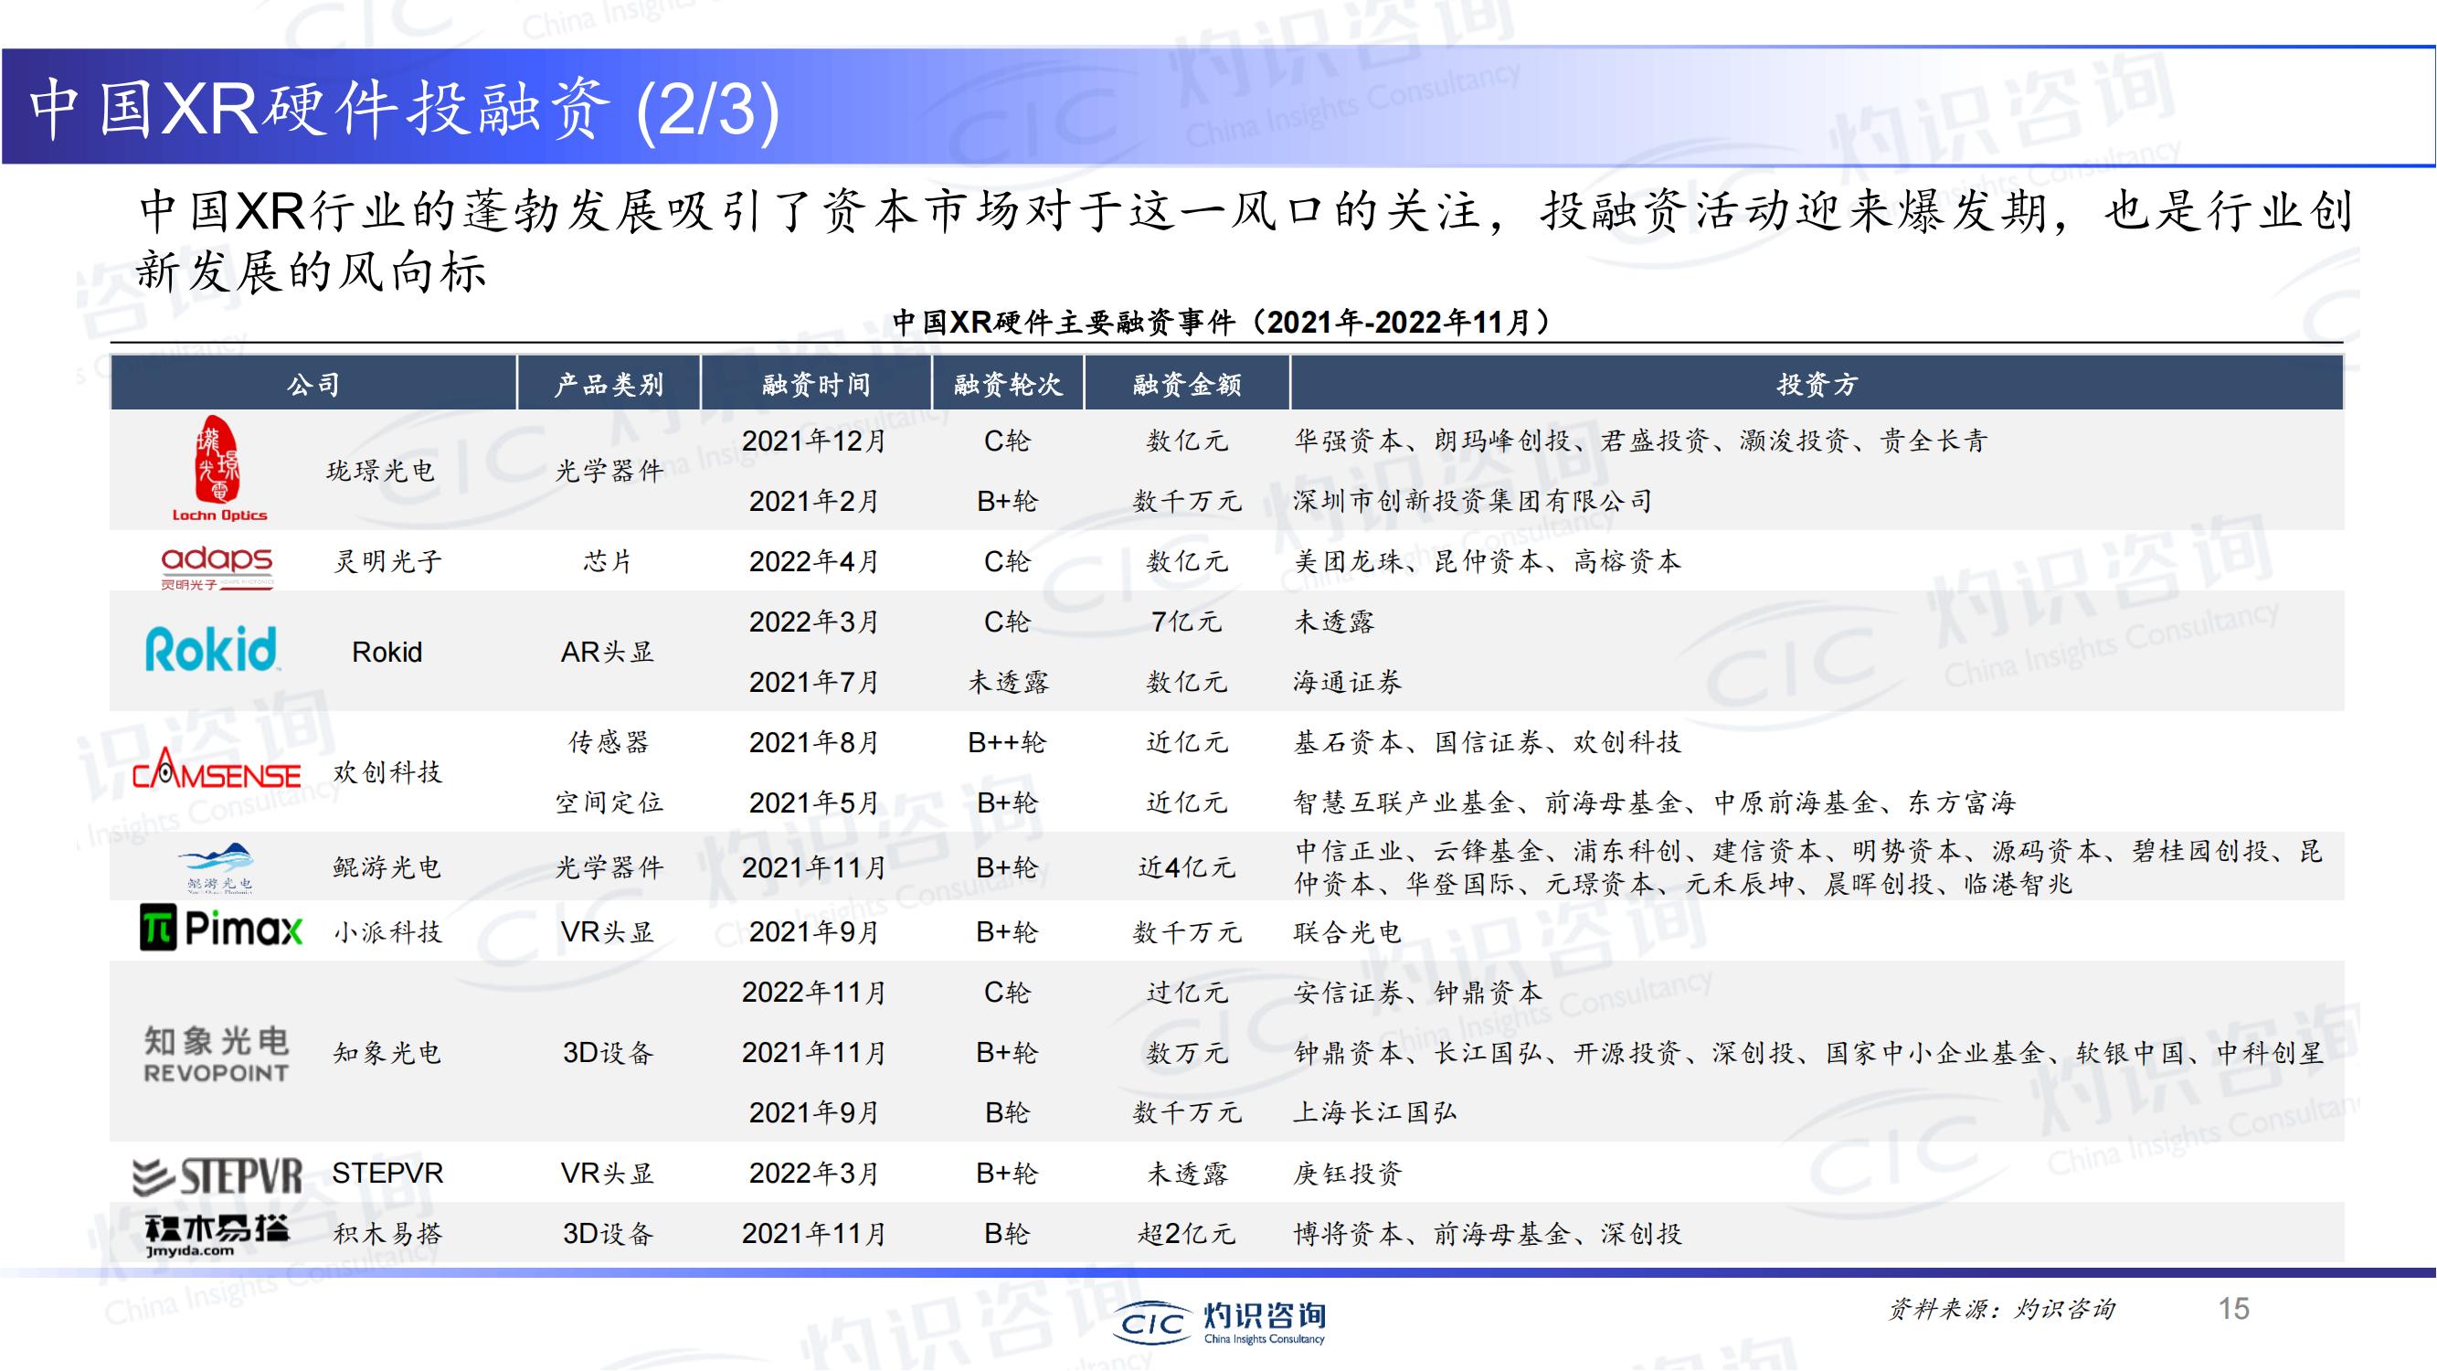This screenshot has height=1371, width=2437.
Task: Click the 鲲游光电 wave logo
Action: tap(217, 866)
